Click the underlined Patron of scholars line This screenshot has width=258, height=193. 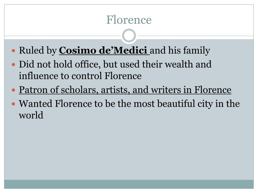(125, 90)
